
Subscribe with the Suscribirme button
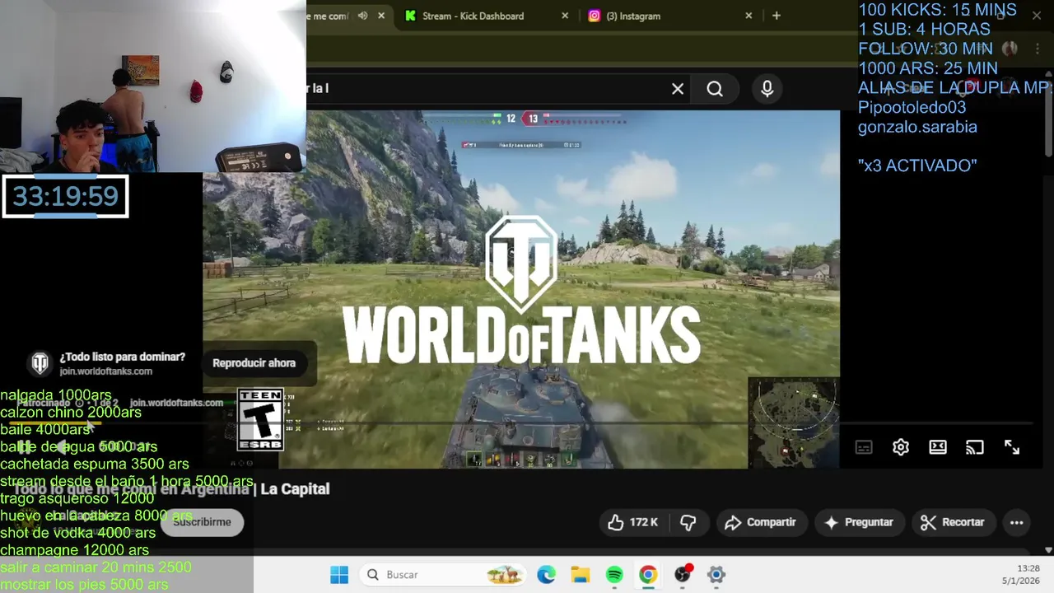202,522
